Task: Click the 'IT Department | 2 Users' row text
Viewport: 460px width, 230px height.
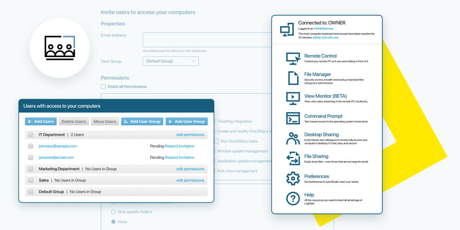Action: 61,135
